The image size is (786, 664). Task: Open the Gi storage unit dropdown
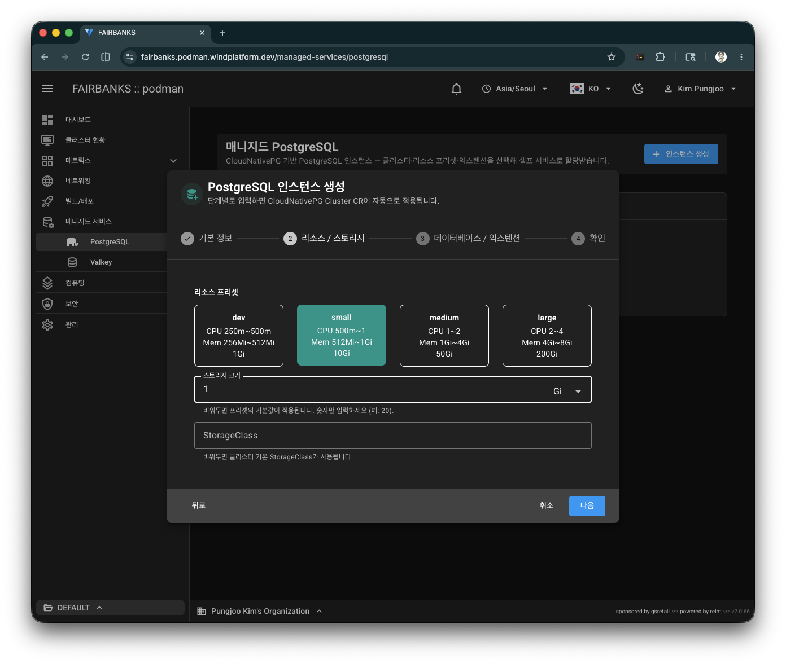567,392
